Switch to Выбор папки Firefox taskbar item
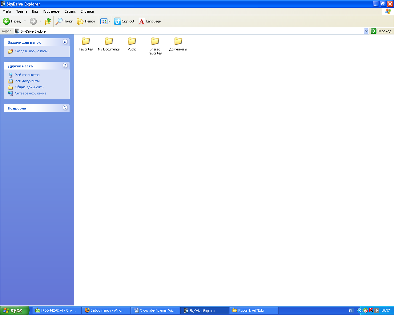 (106, 311)
